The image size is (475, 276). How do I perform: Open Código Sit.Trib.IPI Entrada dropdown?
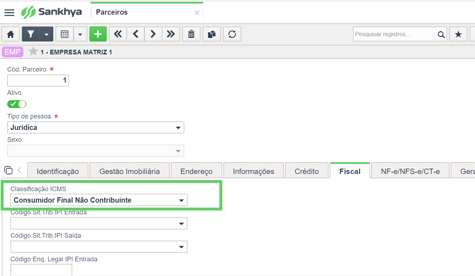(99, 223)
